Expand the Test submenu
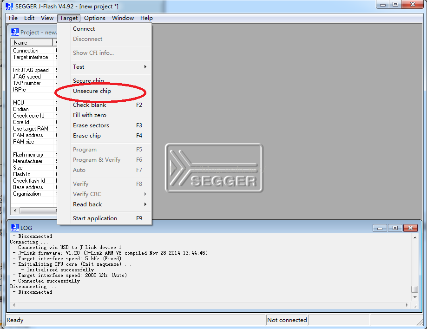 coord(104,67)
